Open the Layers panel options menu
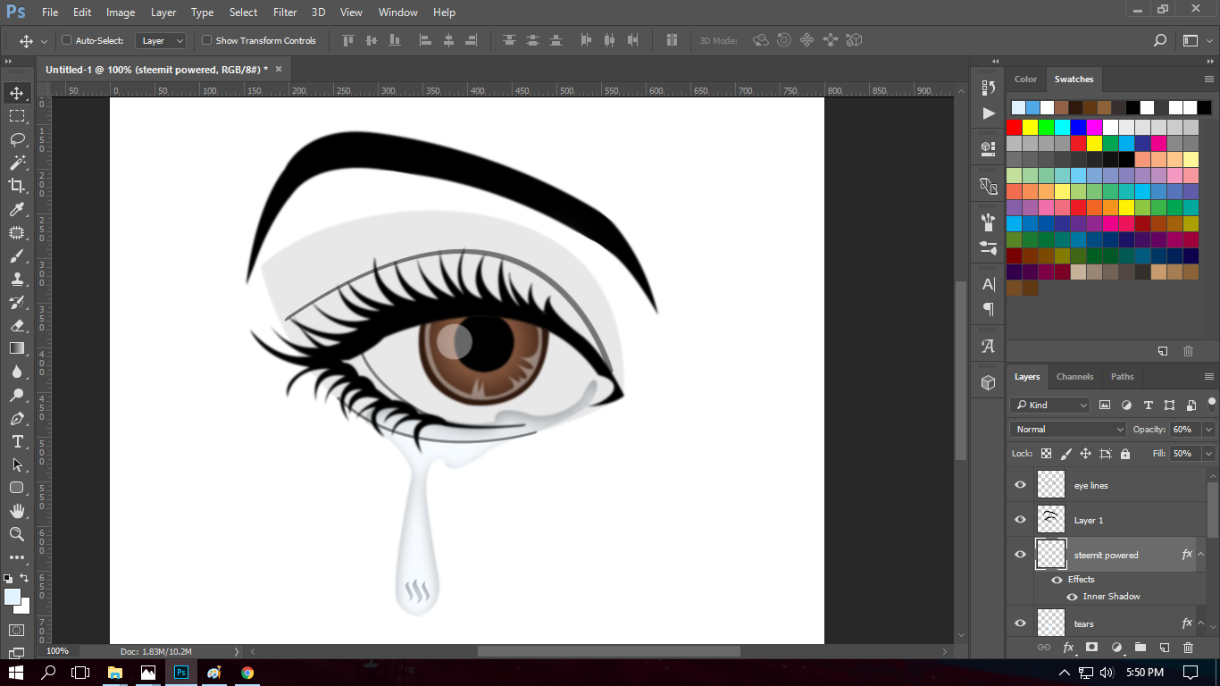Image resolution: width=1220 pixels, height=686 pixels. 1209,377
